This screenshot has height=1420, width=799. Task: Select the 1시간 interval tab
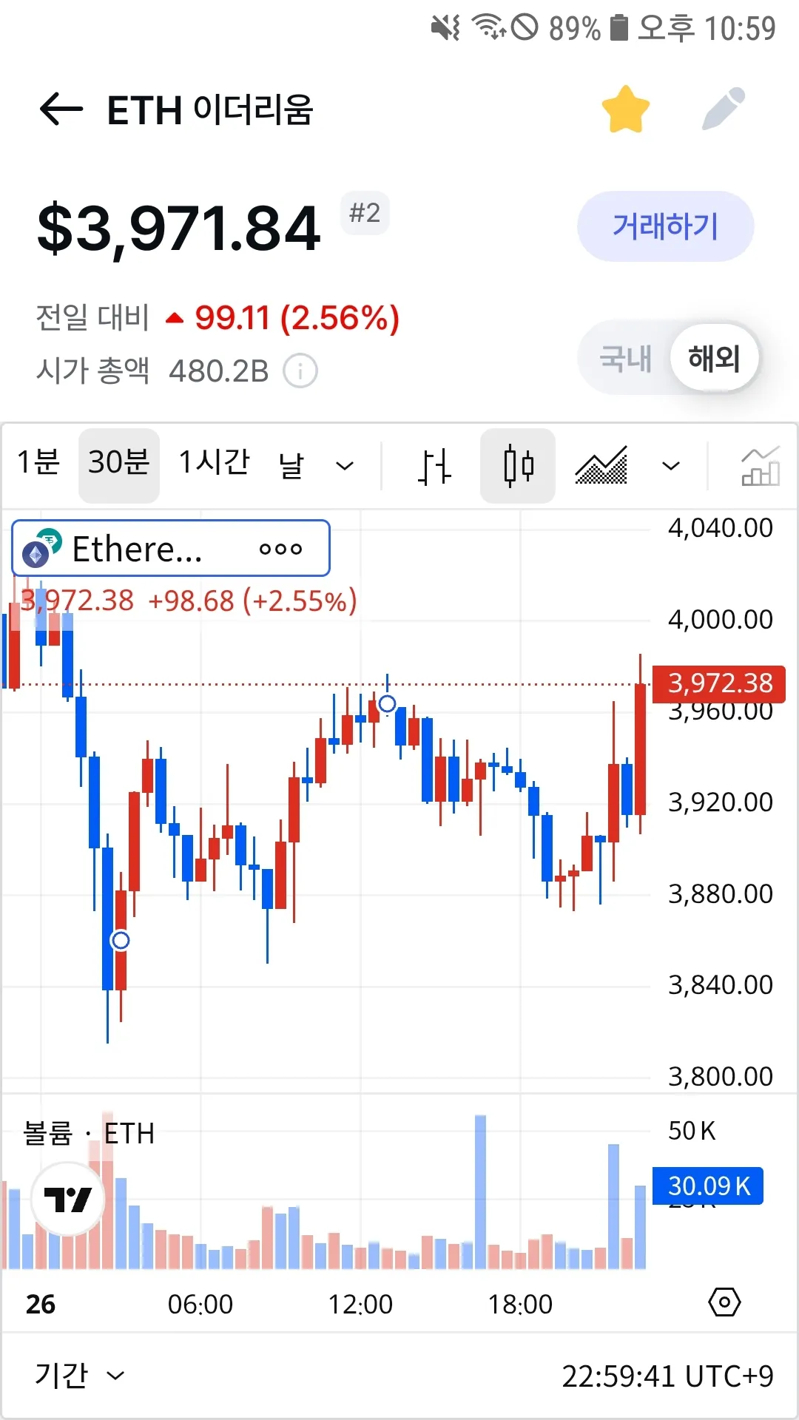[x=215, y=463]
